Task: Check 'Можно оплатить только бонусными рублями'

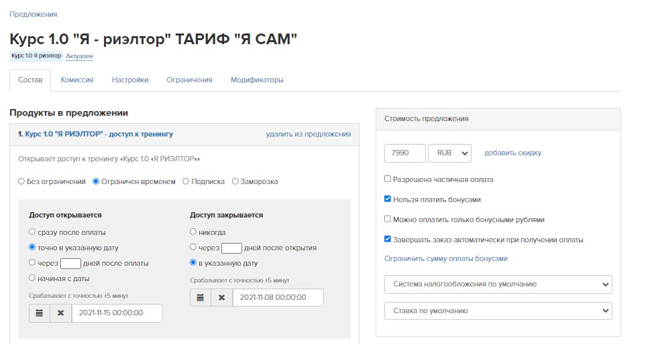Action: click(x=388, y=219)
